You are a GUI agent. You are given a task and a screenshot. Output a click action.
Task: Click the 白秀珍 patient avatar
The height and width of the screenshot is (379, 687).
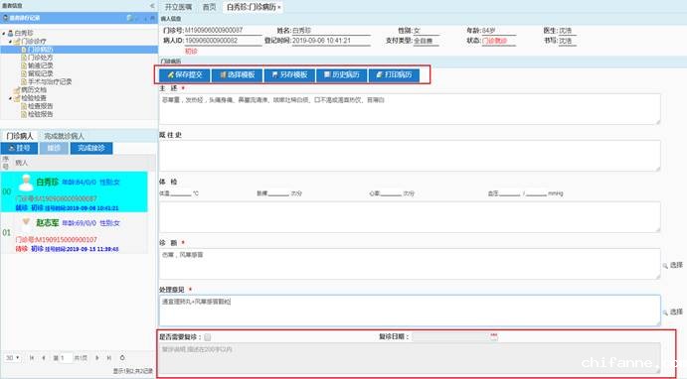click(x=26, y=183)
